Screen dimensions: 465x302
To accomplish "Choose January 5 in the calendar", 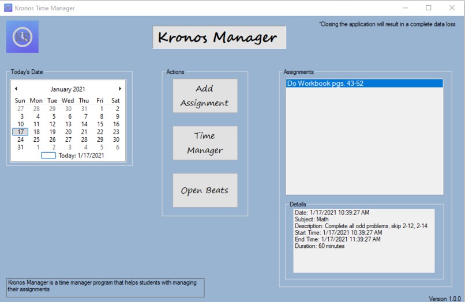I will [x=54, y=116].
